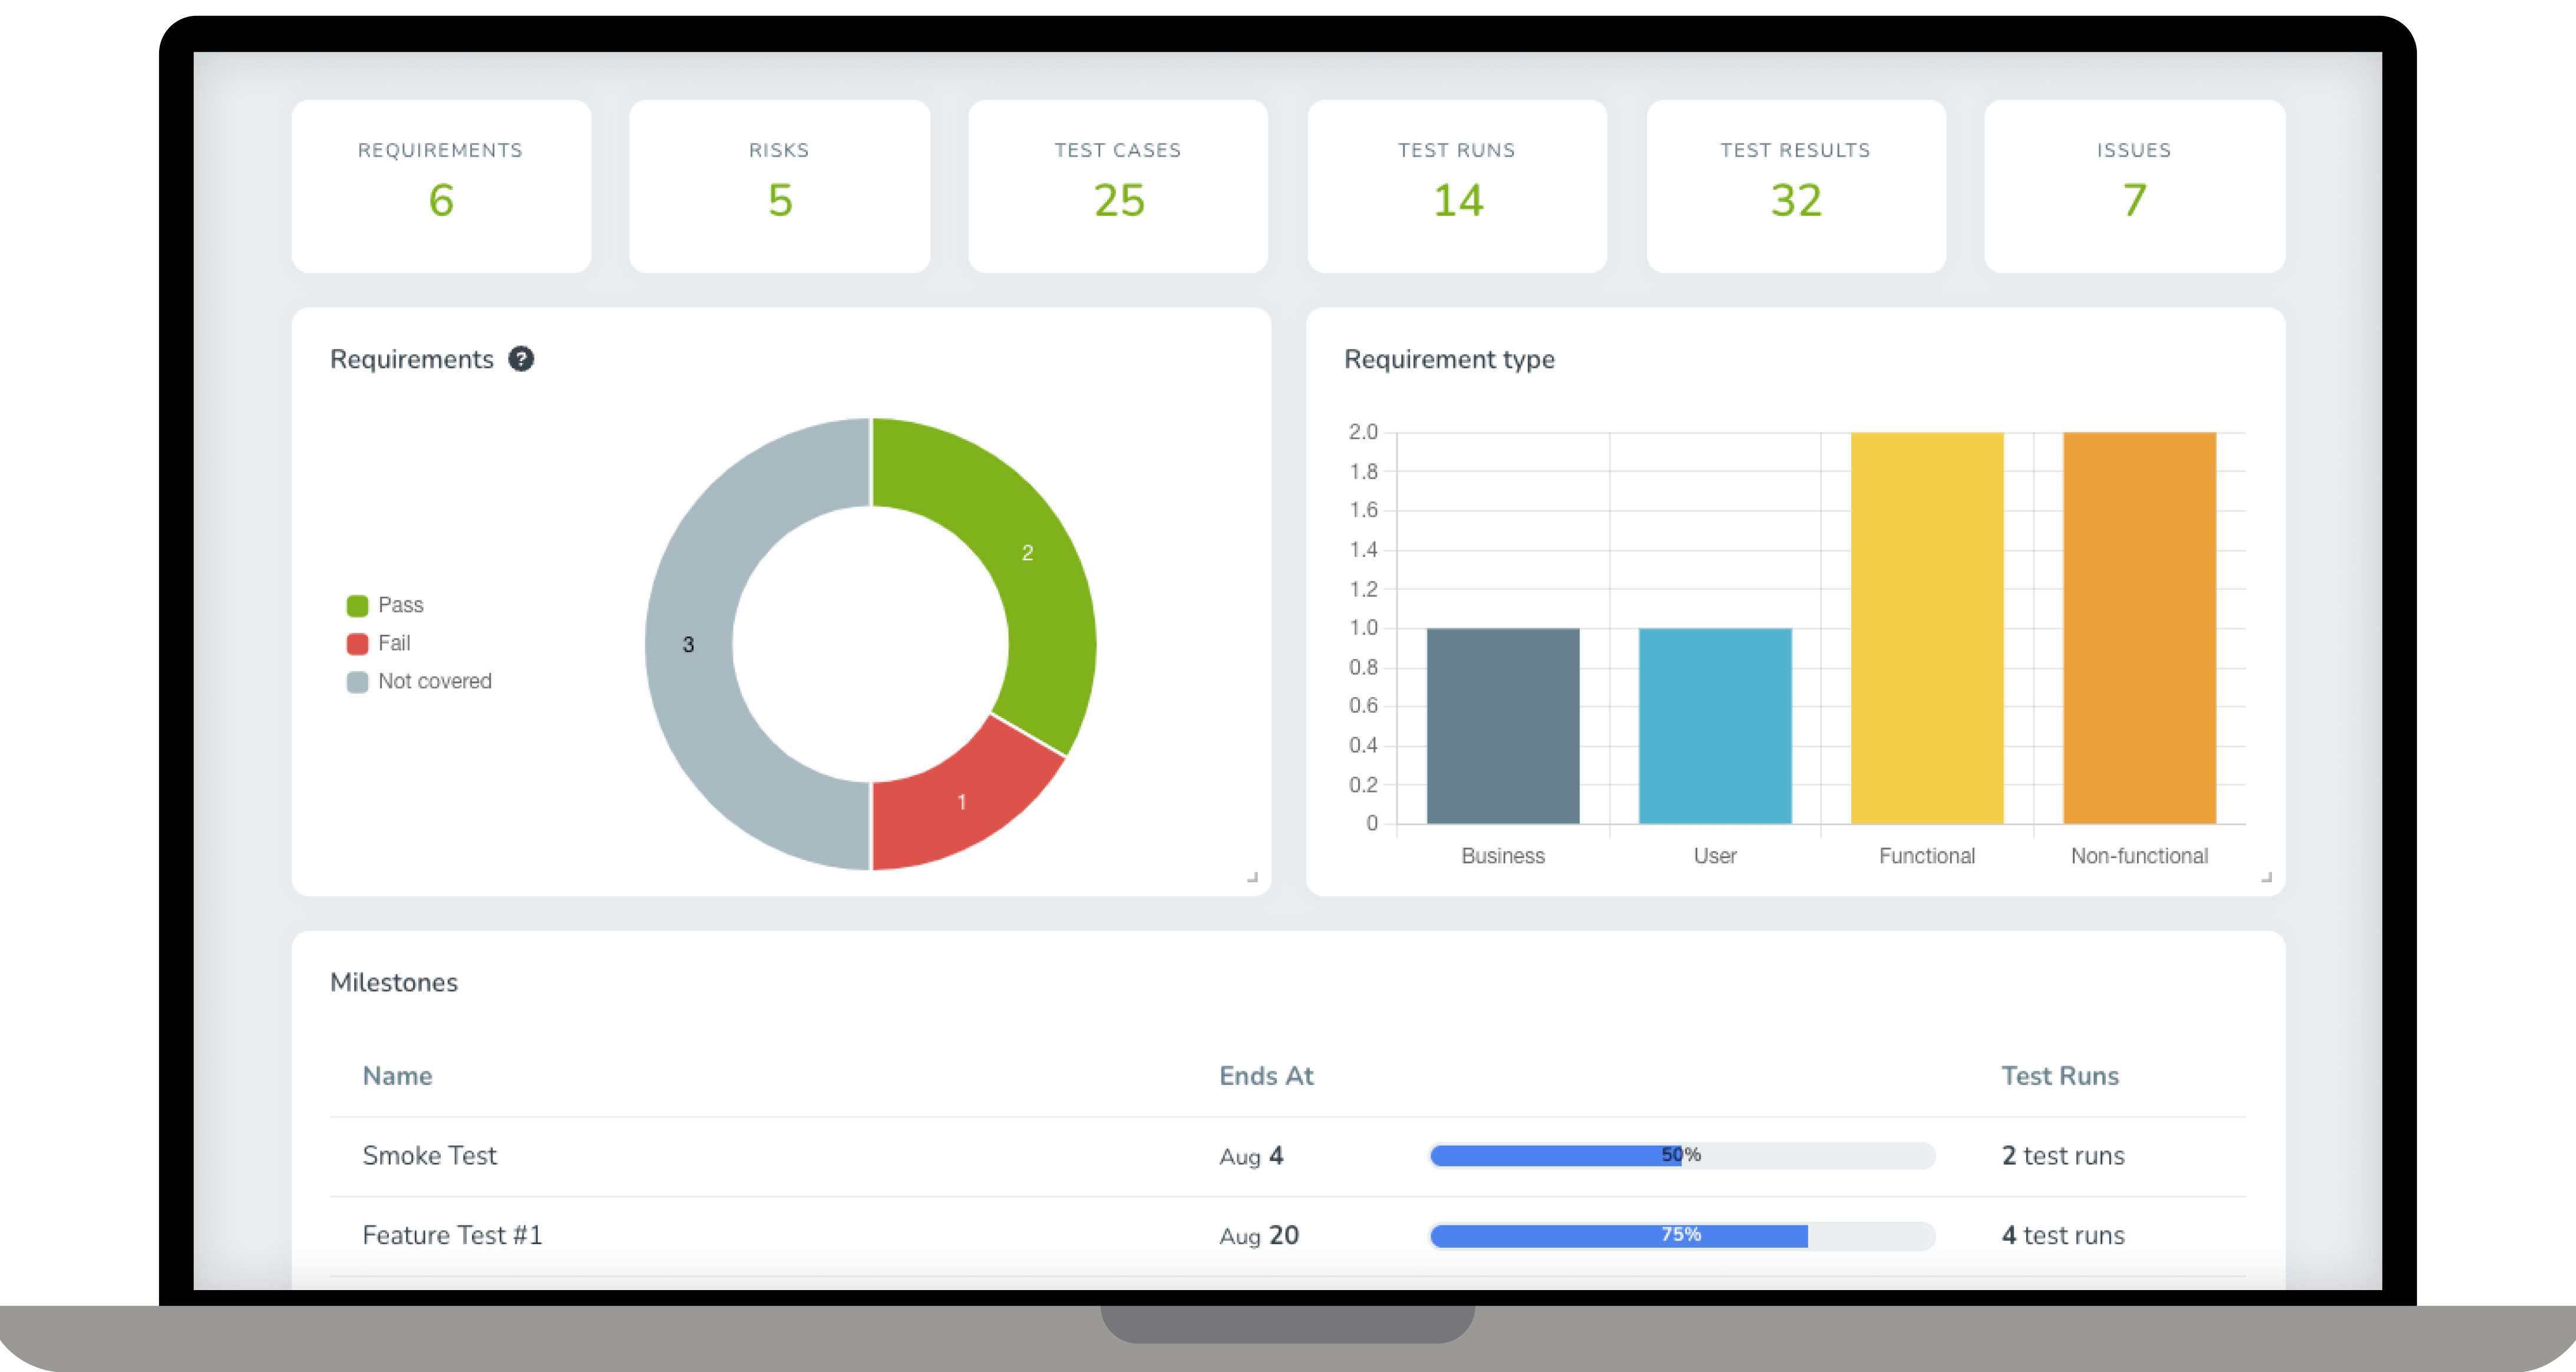Click the Requirements summary card showing 6

440,186
